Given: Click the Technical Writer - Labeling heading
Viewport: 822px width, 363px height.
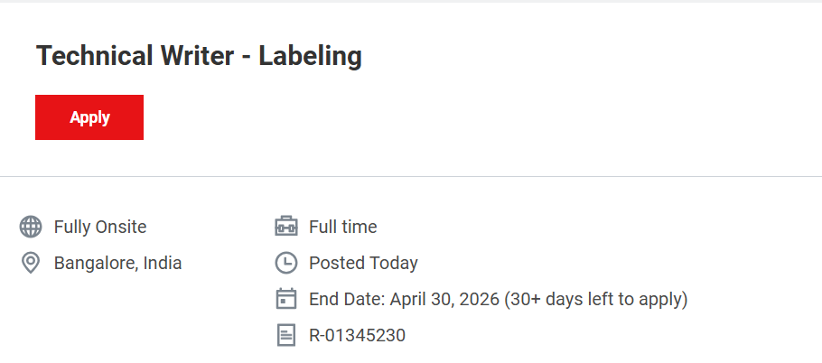Looking at the screenshot, I should pos(199,56).
